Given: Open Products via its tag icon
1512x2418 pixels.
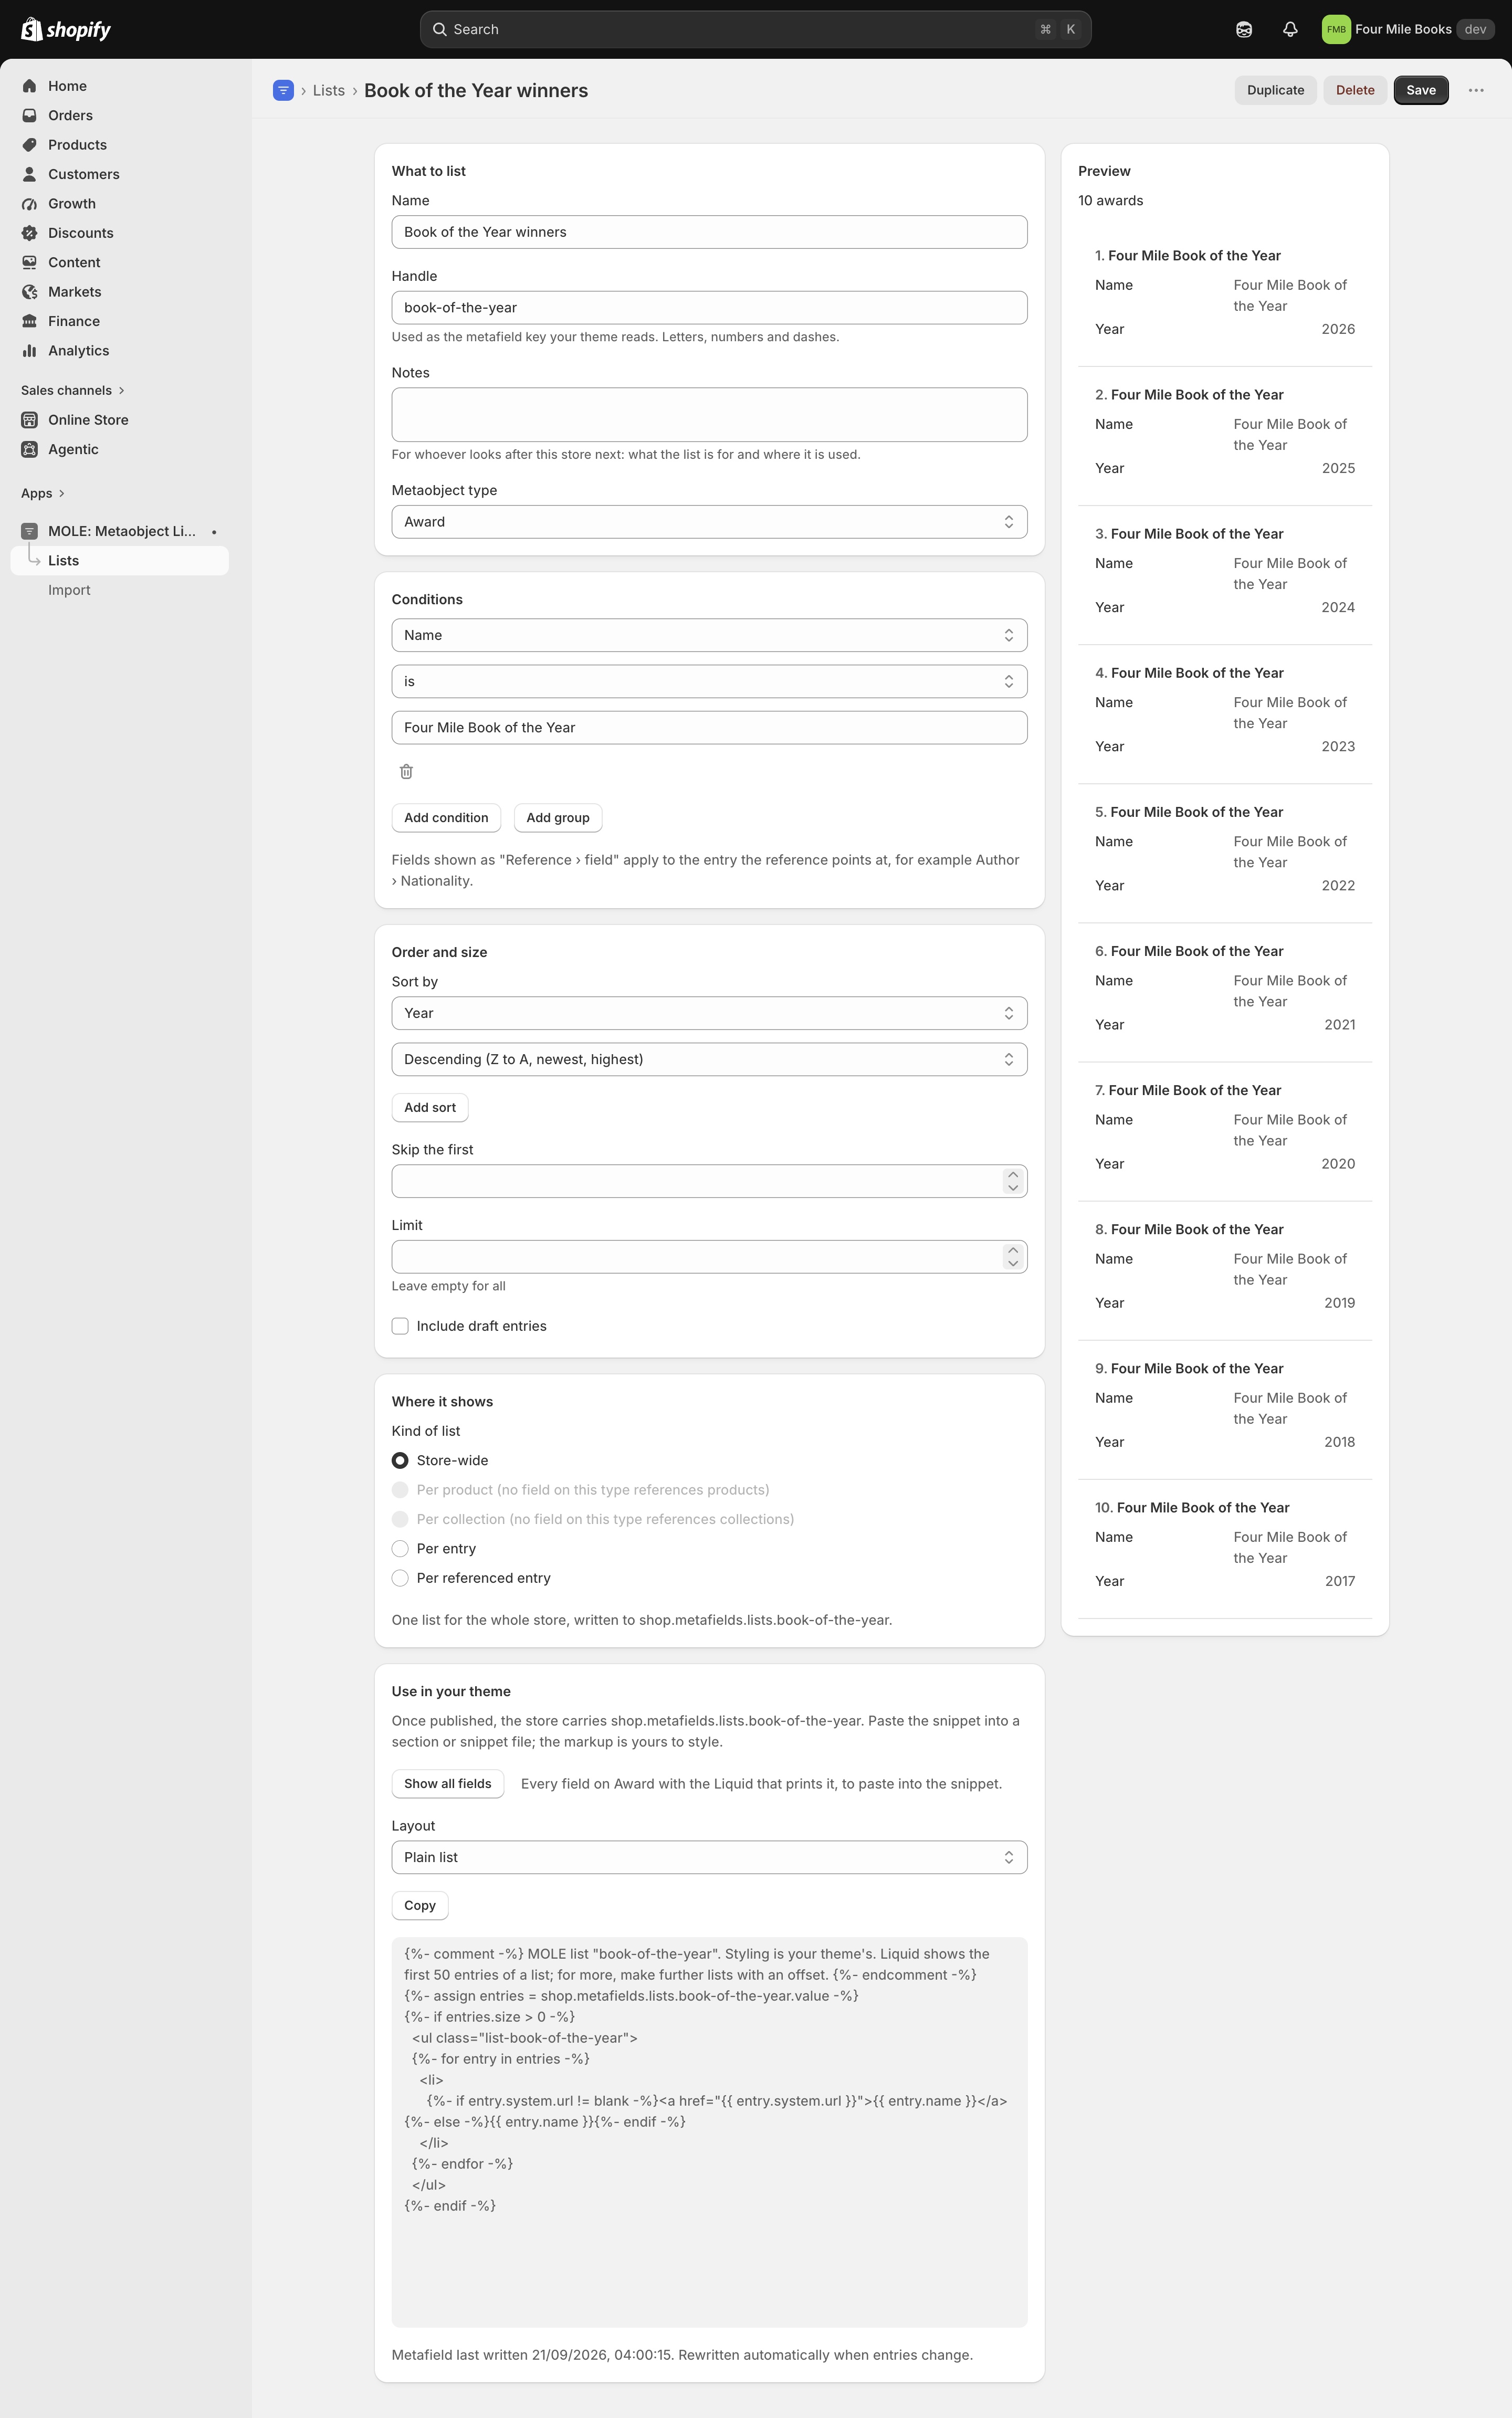Looking at the screenshot, I should (x=30, y=145).
